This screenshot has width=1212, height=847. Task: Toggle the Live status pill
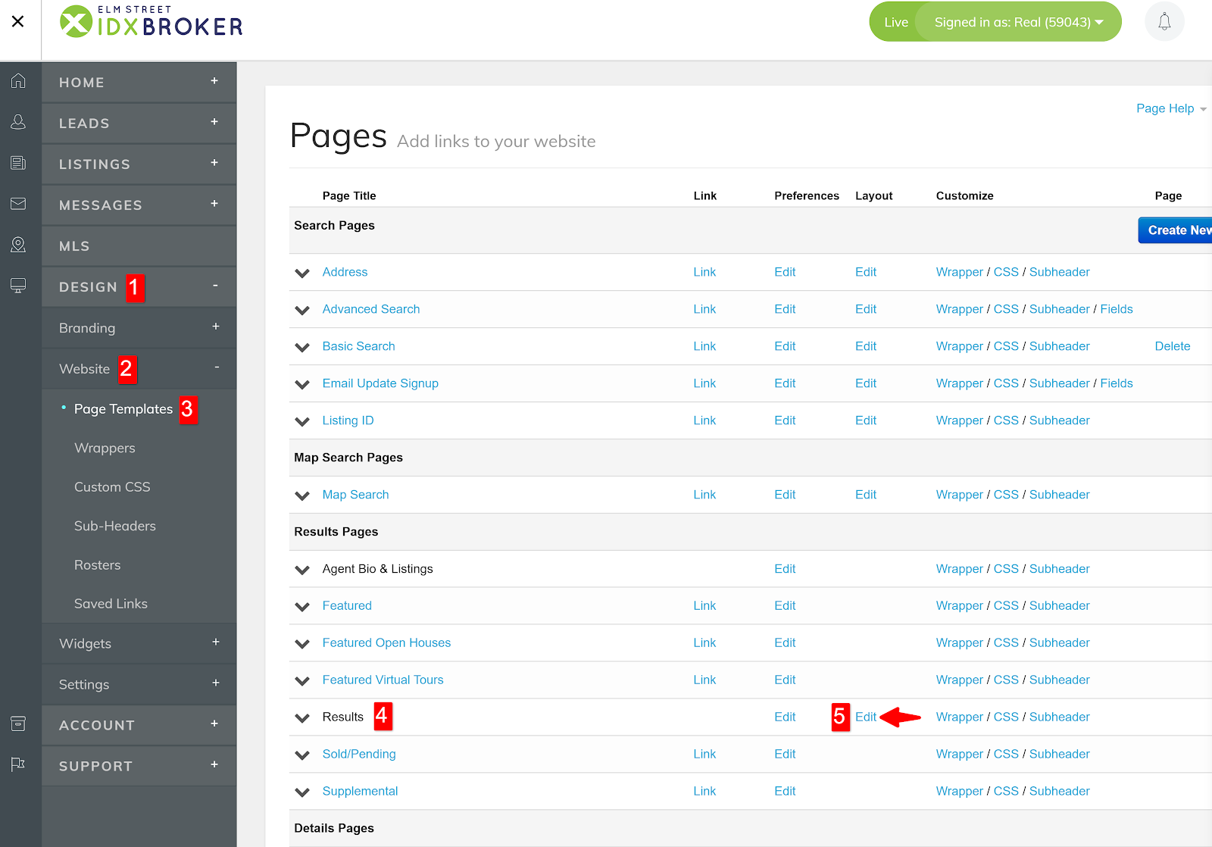(895, 22)
